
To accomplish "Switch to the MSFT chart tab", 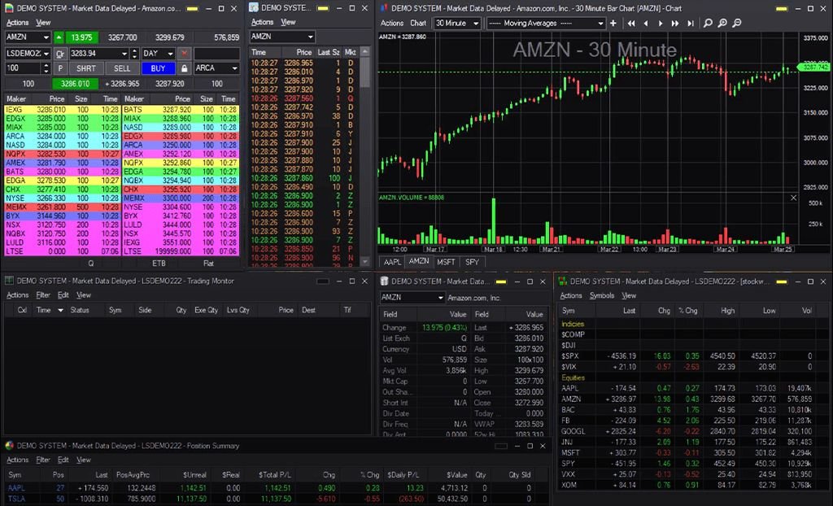I will tap(446, 262).
